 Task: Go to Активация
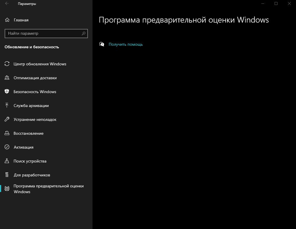click(24, 147)
